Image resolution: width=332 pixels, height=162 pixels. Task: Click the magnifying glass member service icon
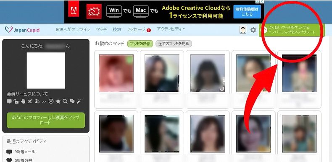pos(65,101)
